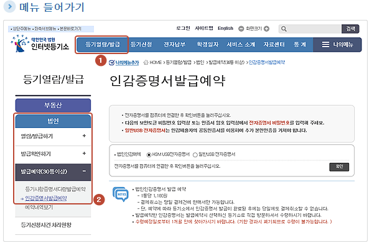Screen dimensions: 372x243
Task: Collapse 발급예약(30통이상) minus sign
Action: tap(84, 171)
